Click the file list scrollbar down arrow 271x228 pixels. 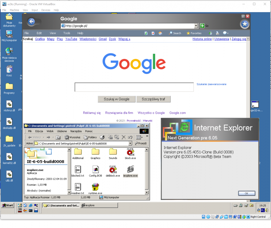[147, 192]
